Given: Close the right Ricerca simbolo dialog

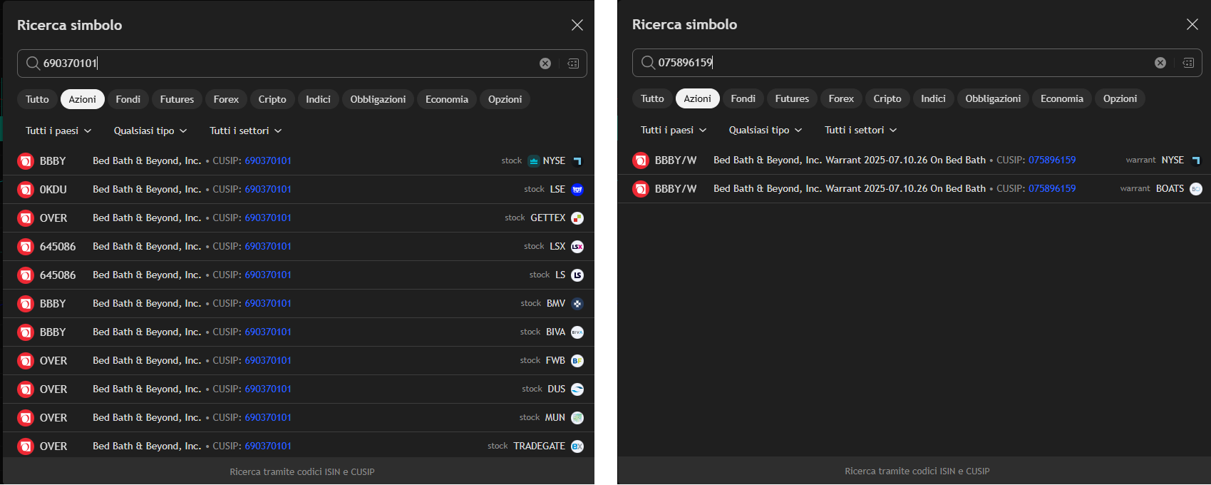Looking at the screenshot, I should click(1192, 24).
